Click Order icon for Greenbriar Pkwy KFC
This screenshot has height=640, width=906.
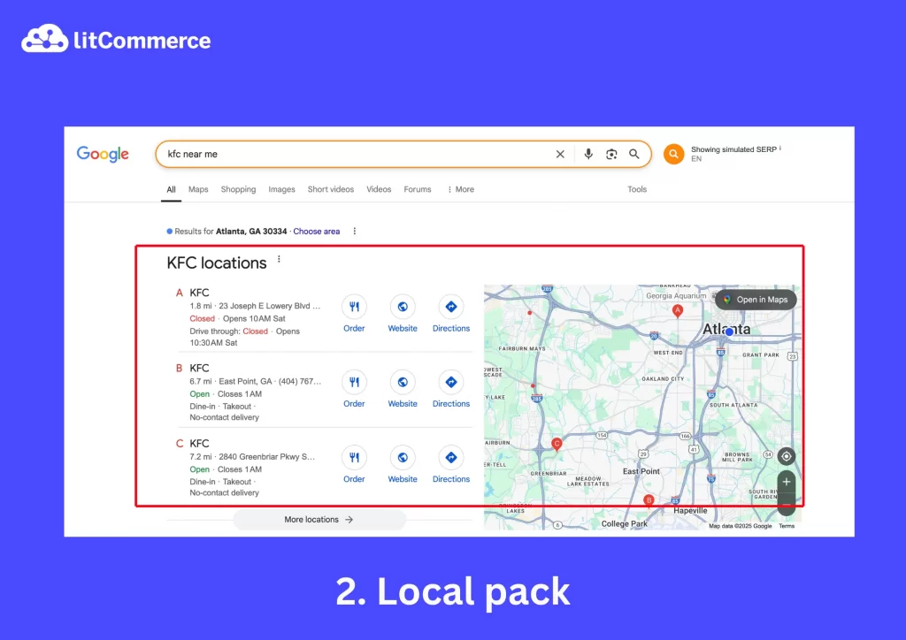click(354, 458)
